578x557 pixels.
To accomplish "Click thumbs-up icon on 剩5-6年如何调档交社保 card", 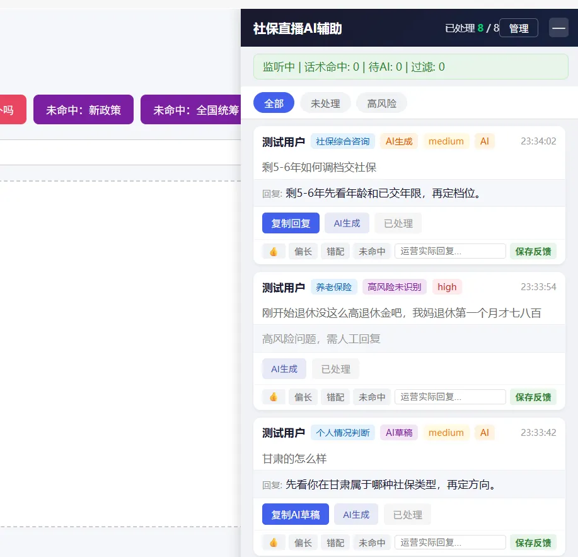I will pyautogui.click(x=274, y=252).
